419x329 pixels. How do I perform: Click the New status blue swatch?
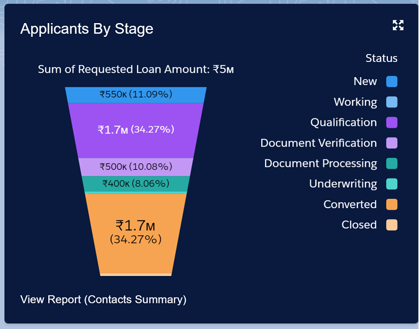391,82
